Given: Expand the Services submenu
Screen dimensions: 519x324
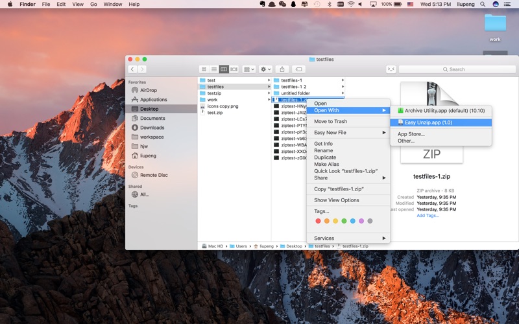Looking at the screenshot, I should click(348, 238).
